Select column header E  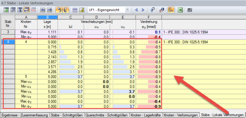[123, 17]
